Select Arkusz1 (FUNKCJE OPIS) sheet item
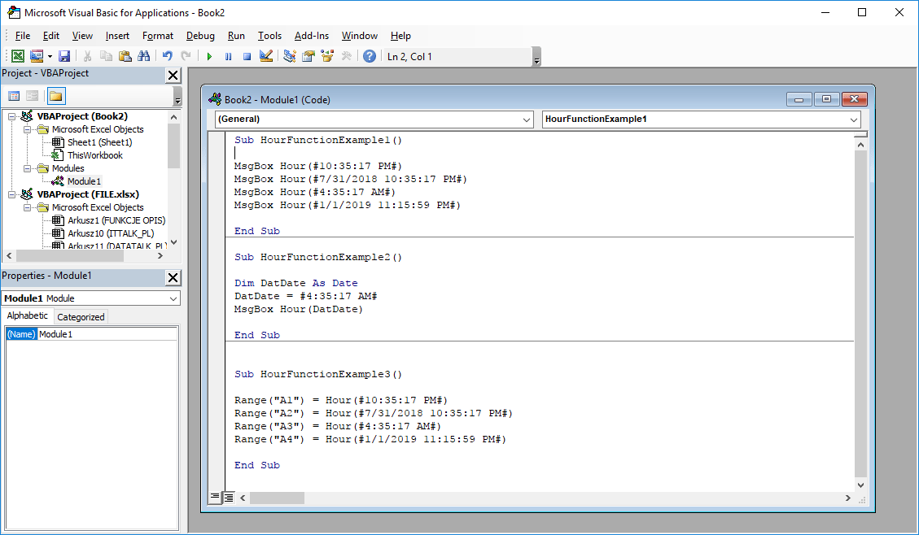 (116, 220)
